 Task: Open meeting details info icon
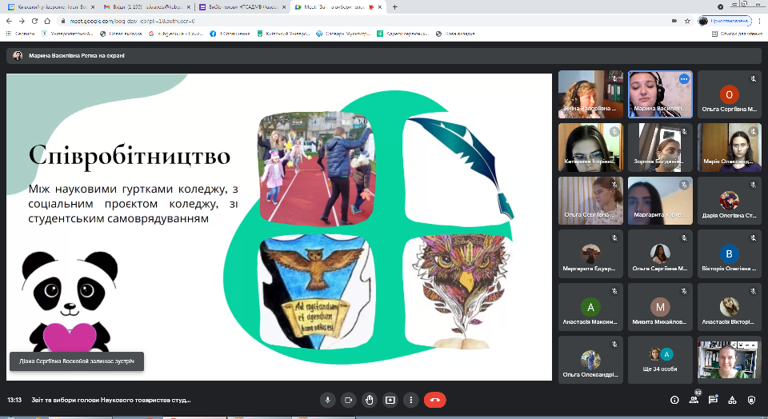tap(674, 400)
